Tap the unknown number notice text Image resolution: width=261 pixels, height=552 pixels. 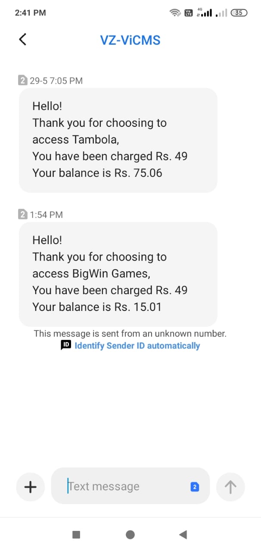click(x=130, y=333)
